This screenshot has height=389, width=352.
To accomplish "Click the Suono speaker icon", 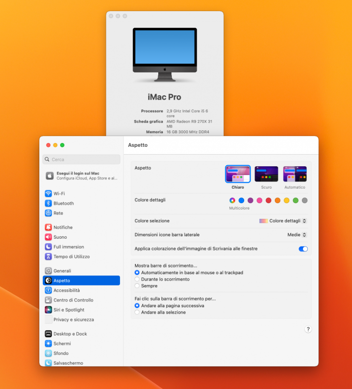I will pyautogui.click(x=48, y=237).
